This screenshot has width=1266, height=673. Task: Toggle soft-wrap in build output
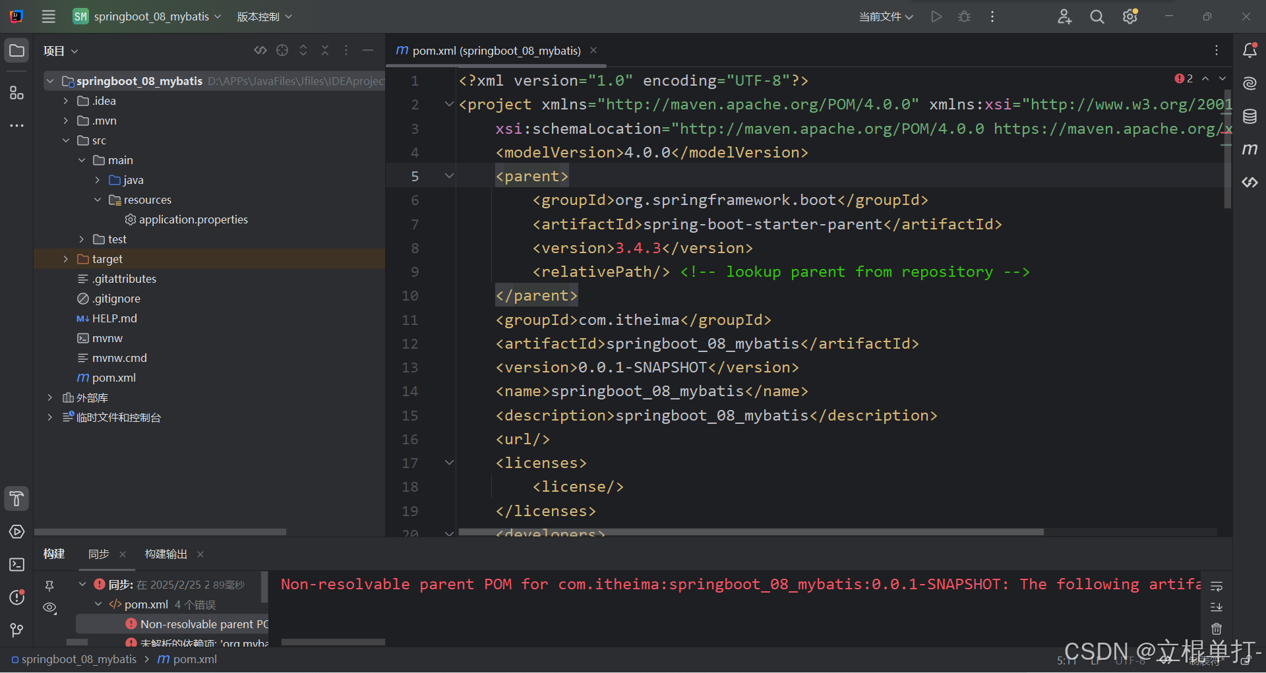[1217, 586]
